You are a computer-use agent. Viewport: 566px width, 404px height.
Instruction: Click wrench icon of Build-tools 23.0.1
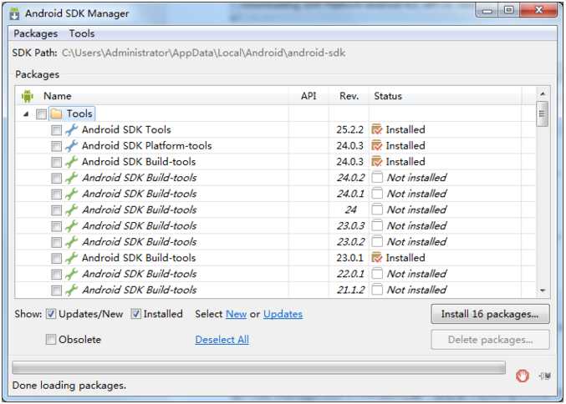(x=71, y=258)
